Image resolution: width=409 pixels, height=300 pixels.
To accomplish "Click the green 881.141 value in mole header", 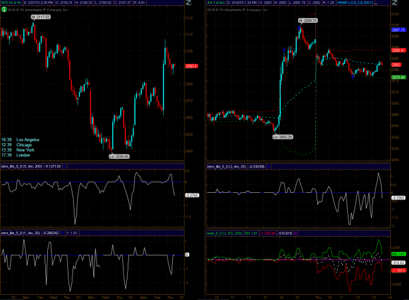I will [x=251, y=233].
